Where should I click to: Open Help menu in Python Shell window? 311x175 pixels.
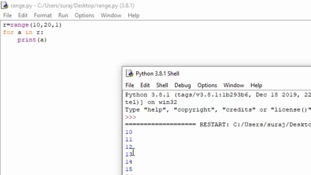[x=256, y=86]
